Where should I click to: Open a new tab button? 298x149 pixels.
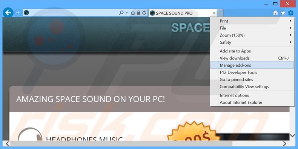[x=220, y=13]
